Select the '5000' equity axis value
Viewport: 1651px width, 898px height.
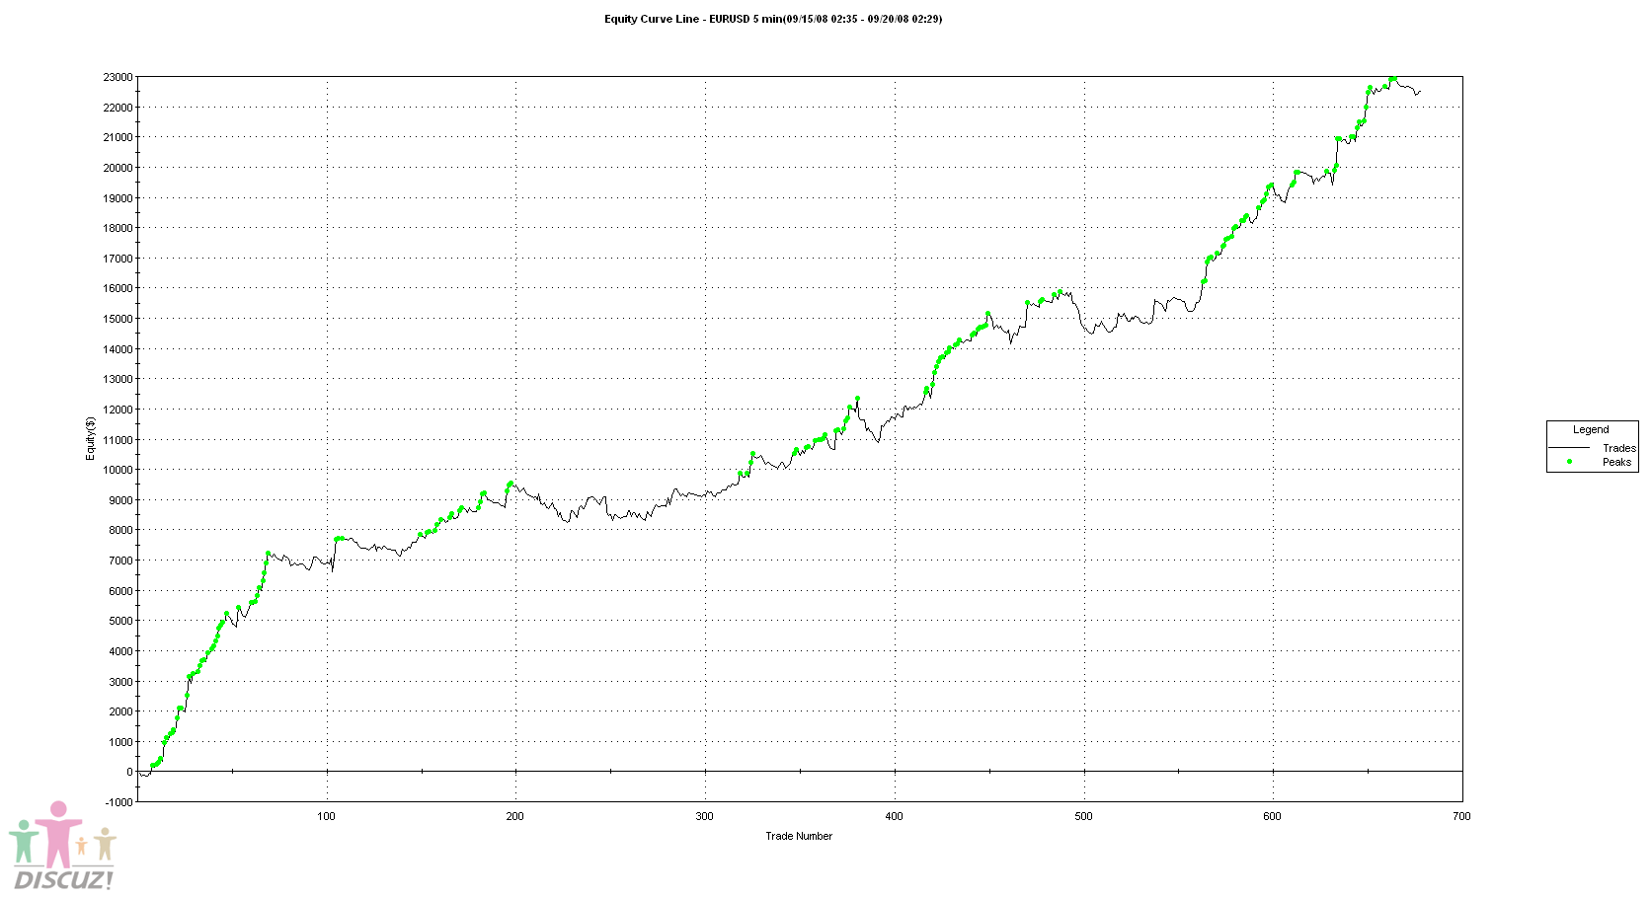pos(120,621)
